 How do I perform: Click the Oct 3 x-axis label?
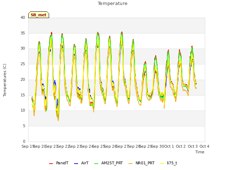click(193, 146)
